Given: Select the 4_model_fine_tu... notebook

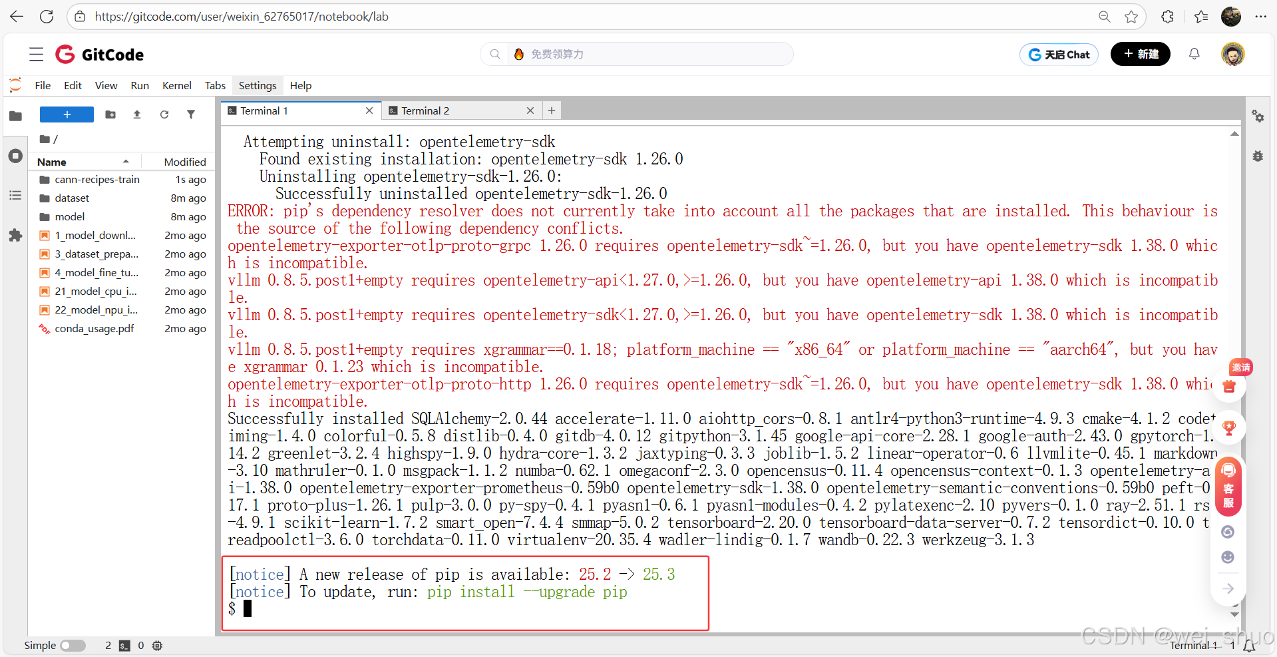Looking at the screenshot, I should pos(123,273).
